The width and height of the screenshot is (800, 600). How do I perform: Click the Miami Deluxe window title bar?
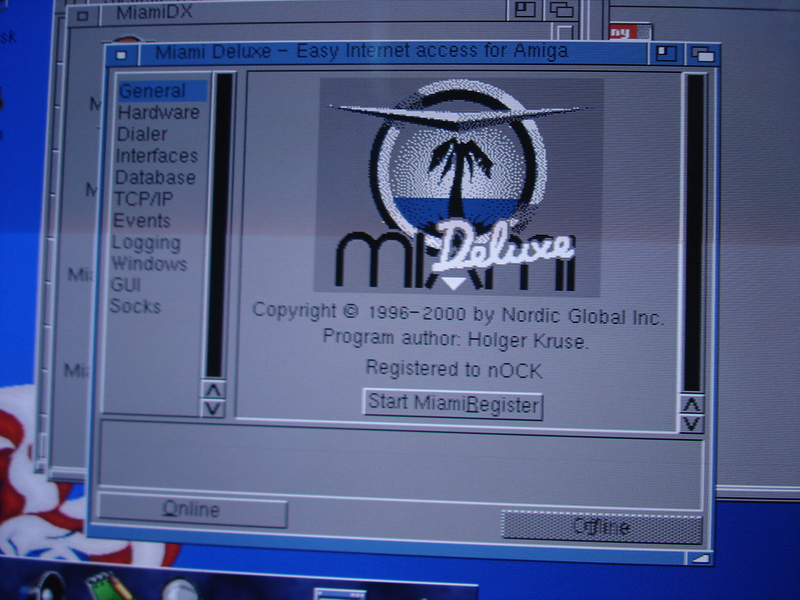(x=393, y=52)
